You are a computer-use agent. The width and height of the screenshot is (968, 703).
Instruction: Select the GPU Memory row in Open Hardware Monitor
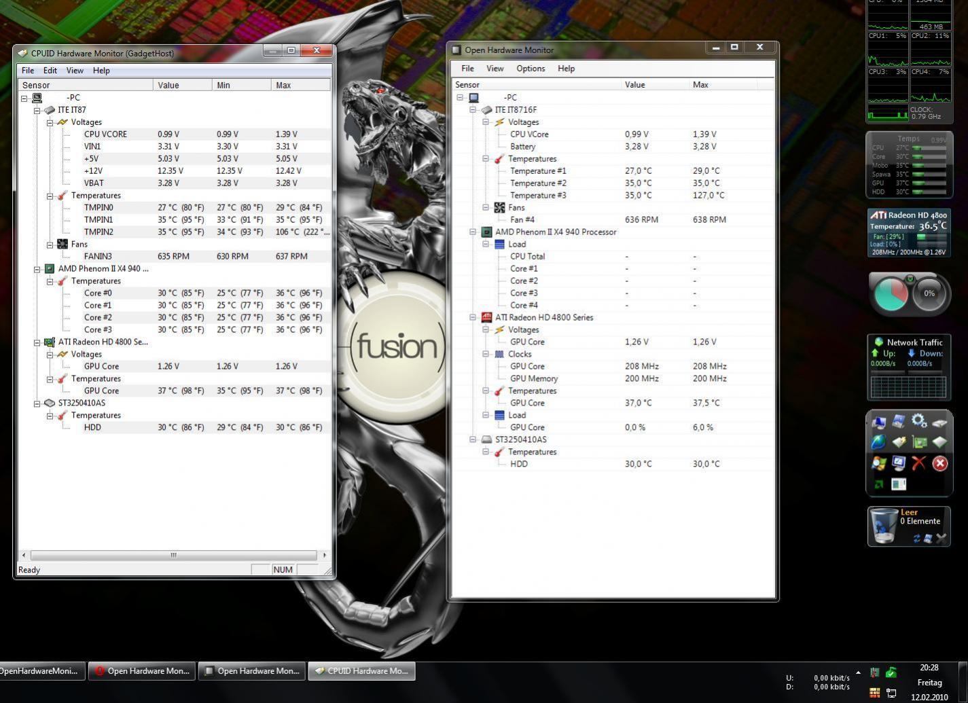pos(613,378)
